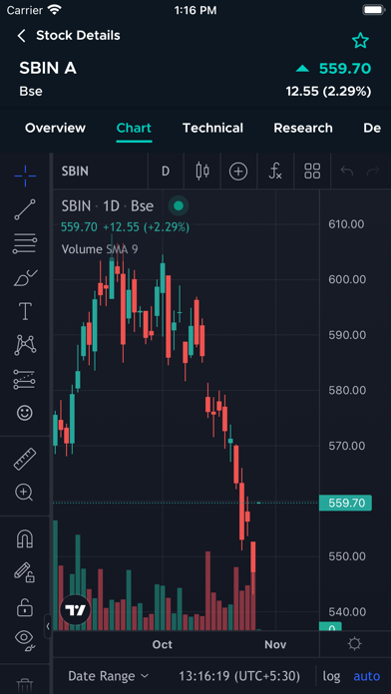Click the 559.70 current price label on axis
Viewport: 391px width, 694px height.
tap(345, 503)
